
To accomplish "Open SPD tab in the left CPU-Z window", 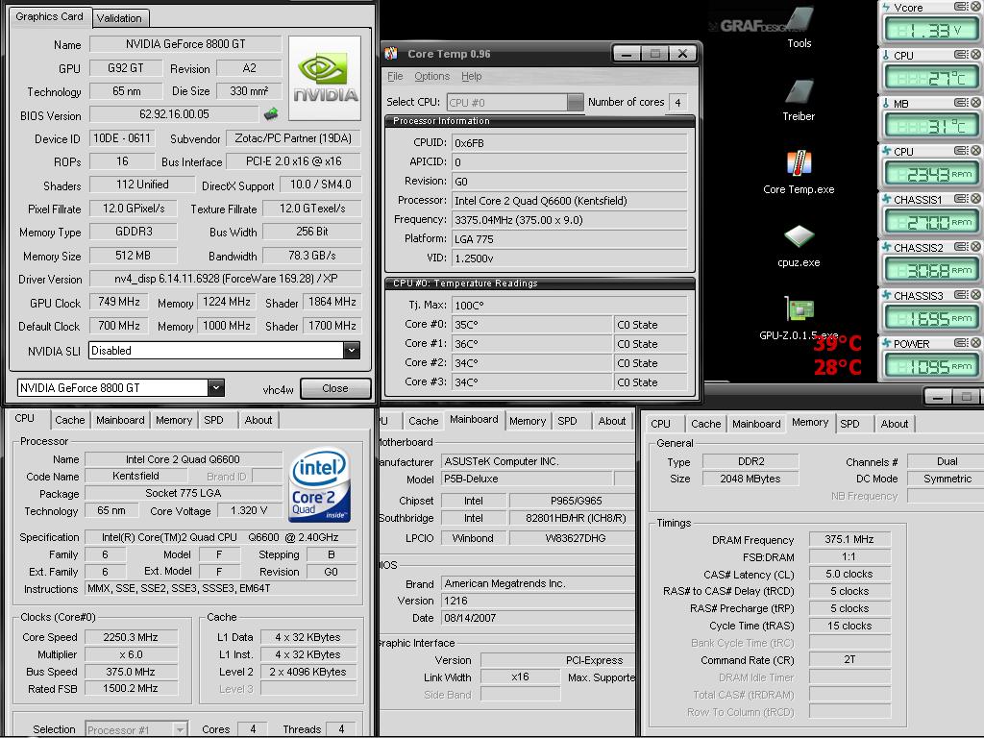I will (x=213, y=420).
